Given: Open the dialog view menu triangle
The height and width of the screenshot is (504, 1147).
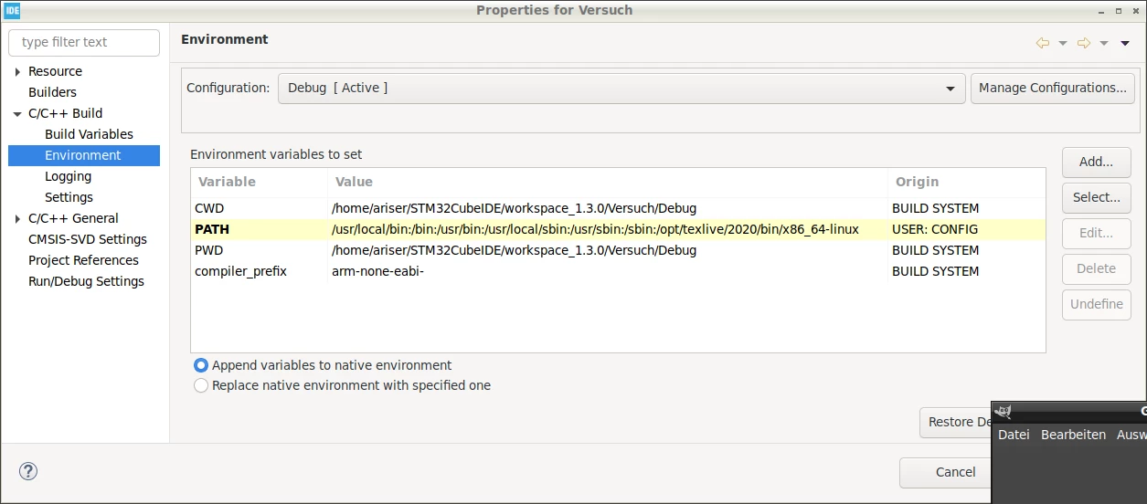Looking at the screenshot, I should click(x=1125, y=43).
